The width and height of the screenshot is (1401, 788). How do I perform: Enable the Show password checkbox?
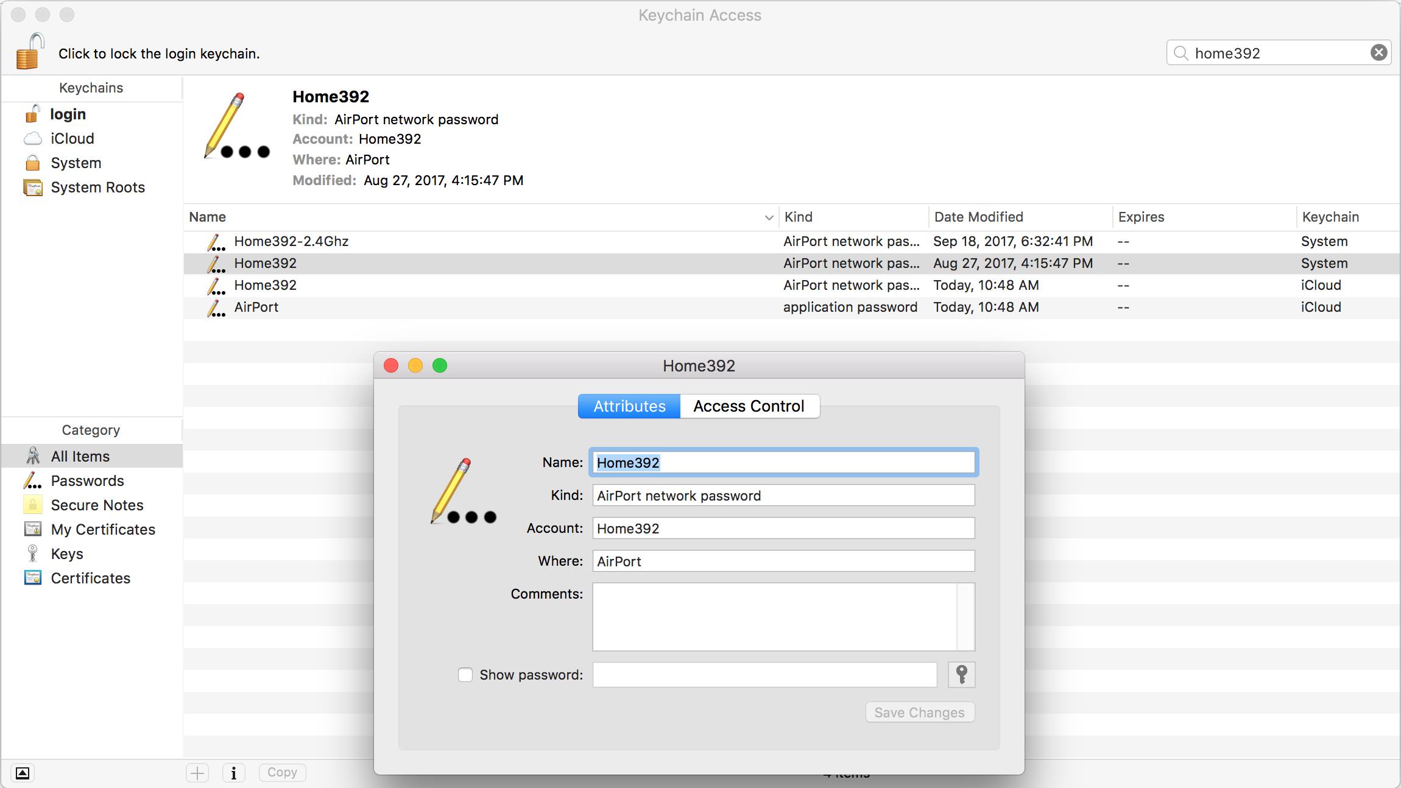click(x=465, y=675)
